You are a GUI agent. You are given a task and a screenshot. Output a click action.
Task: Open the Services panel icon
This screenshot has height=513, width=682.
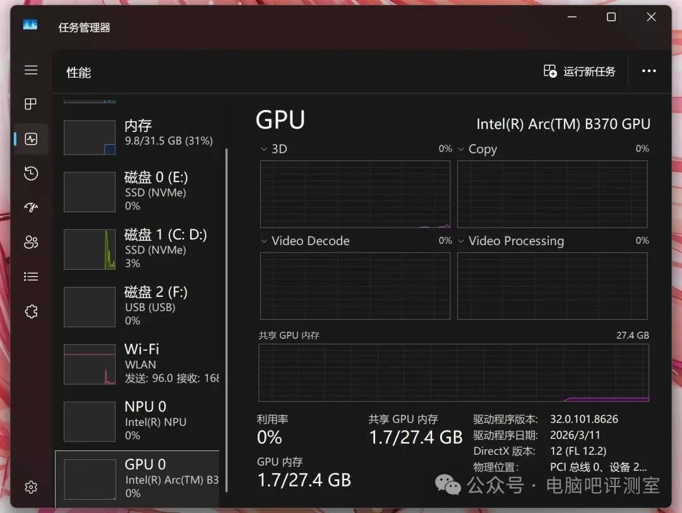point(30,311)
